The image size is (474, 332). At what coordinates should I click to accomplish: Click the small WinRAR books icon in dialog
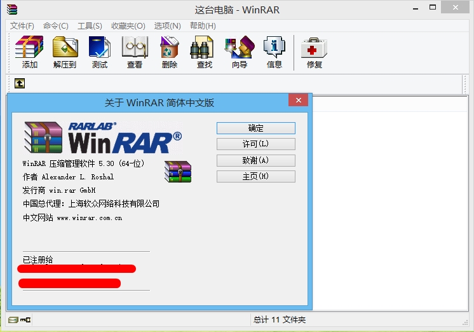point(178,172)
